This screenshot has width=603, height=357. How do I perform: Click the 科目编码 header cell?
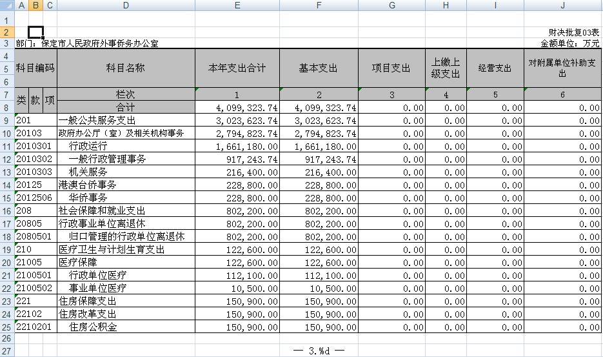(x=35, y=68)
